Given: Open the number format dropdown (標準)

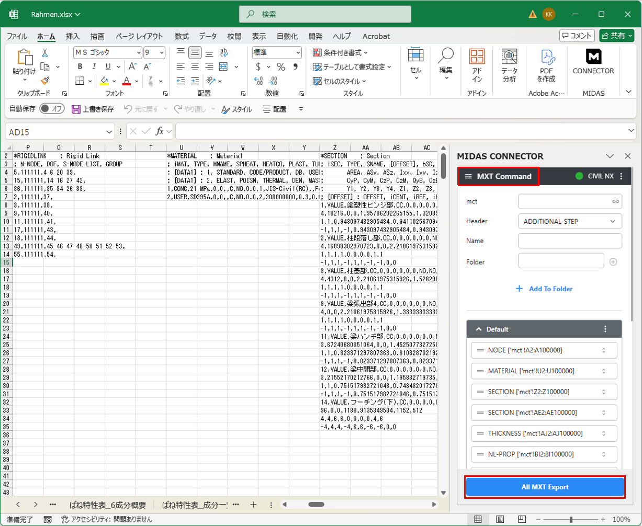Looking at the screenshot, I should click(x=298, y=52).
